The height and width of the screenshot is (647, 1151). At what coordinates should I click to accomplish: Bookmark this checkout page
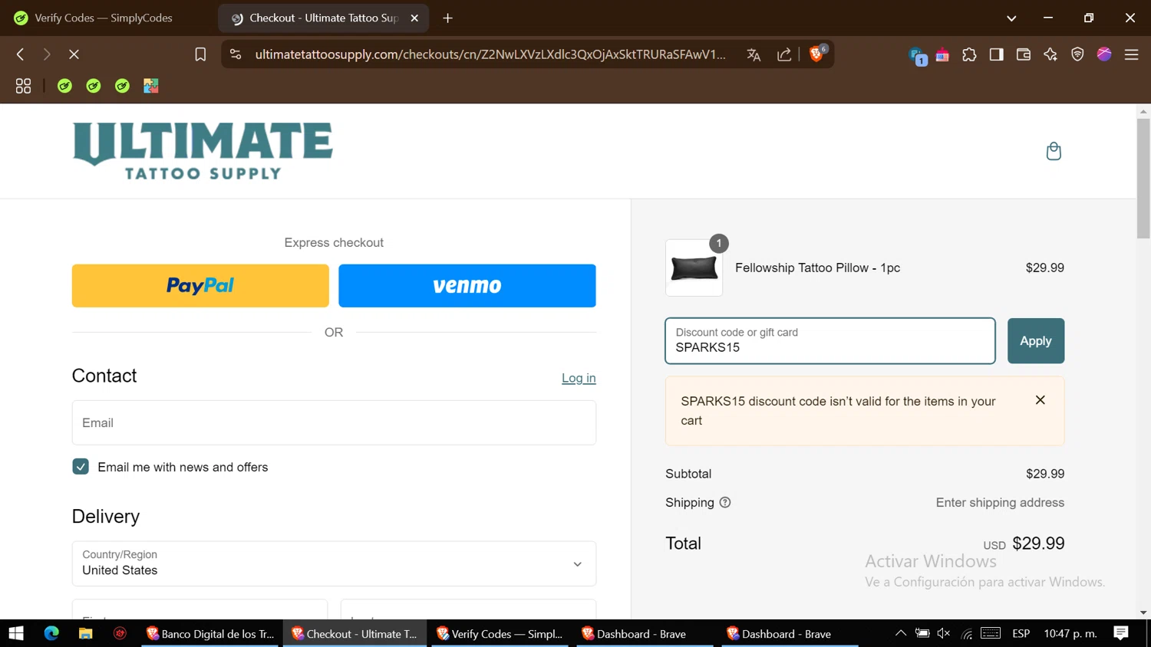[x=200, y=54]
